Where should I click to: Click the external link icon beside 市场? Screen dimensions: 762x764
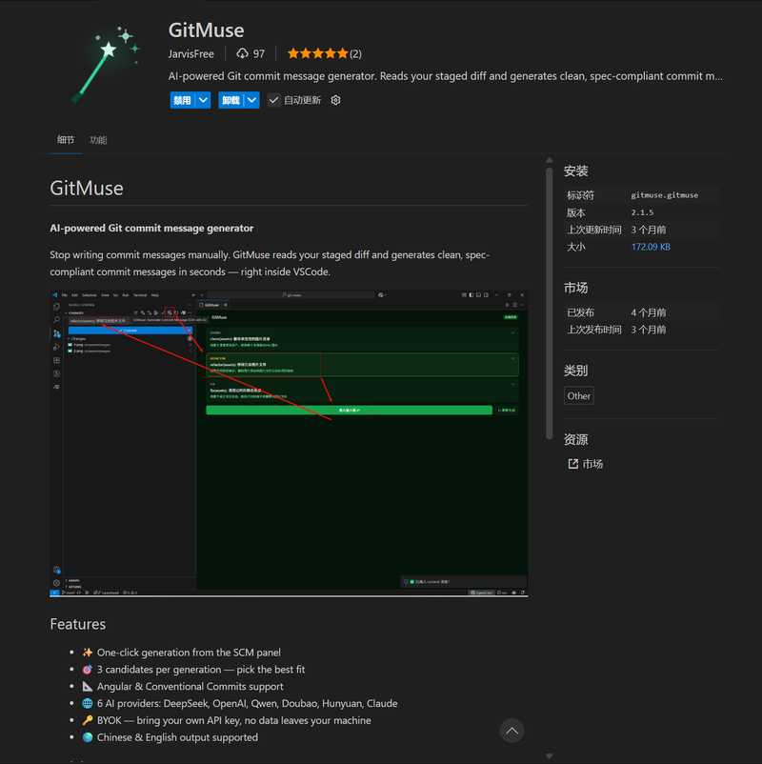point(573,464)
